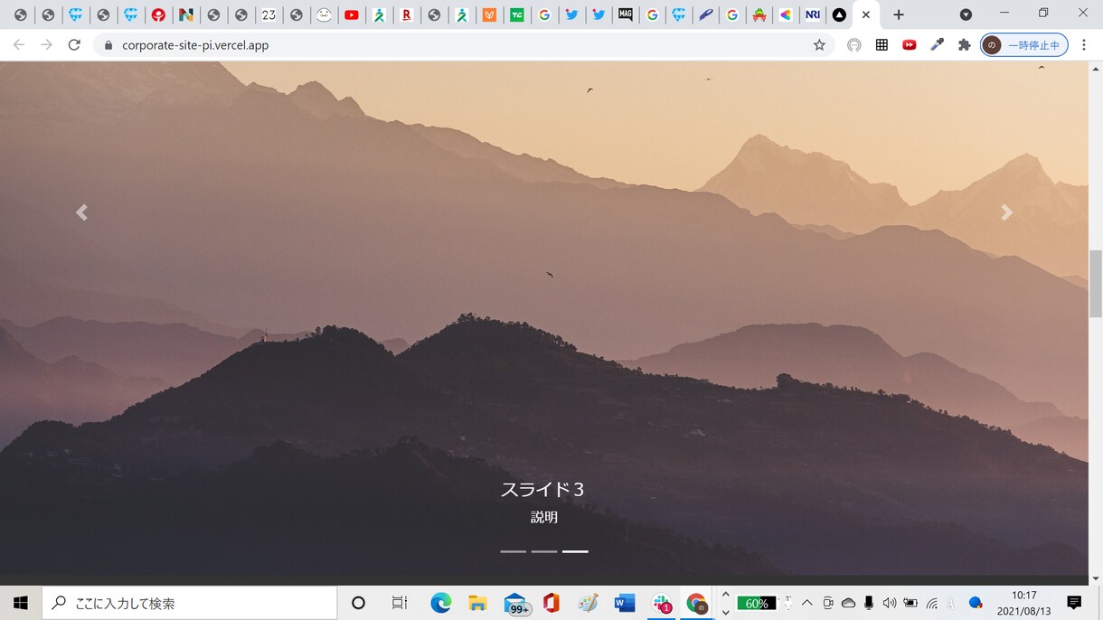Switch to the Rakuten R tab

[407, 14]
